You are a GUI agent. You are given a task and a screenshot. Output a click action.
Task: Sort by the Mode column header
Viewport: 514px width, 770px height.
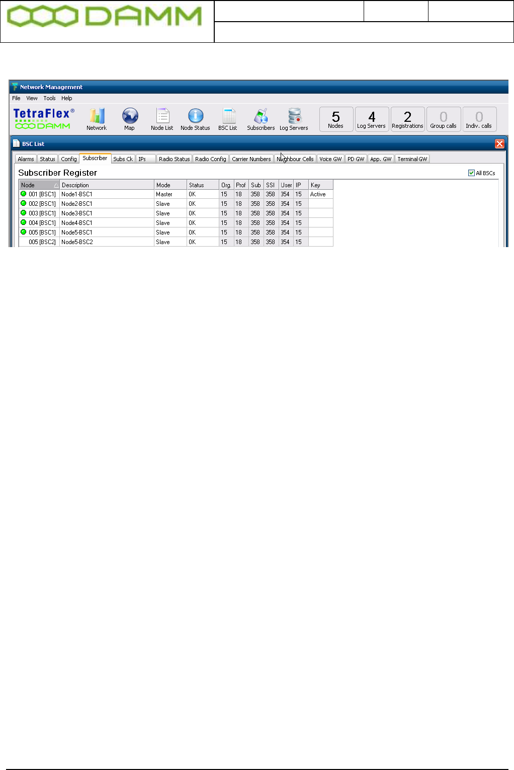pos(170,185)
